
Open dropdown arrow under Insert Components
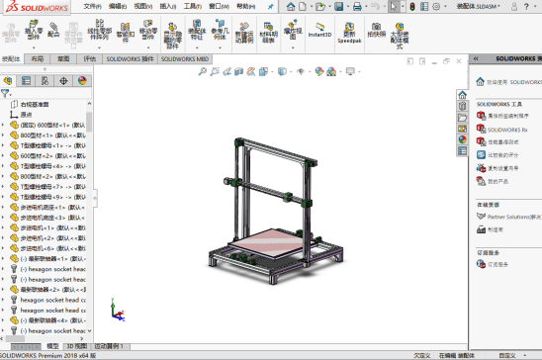pos(34,47)
